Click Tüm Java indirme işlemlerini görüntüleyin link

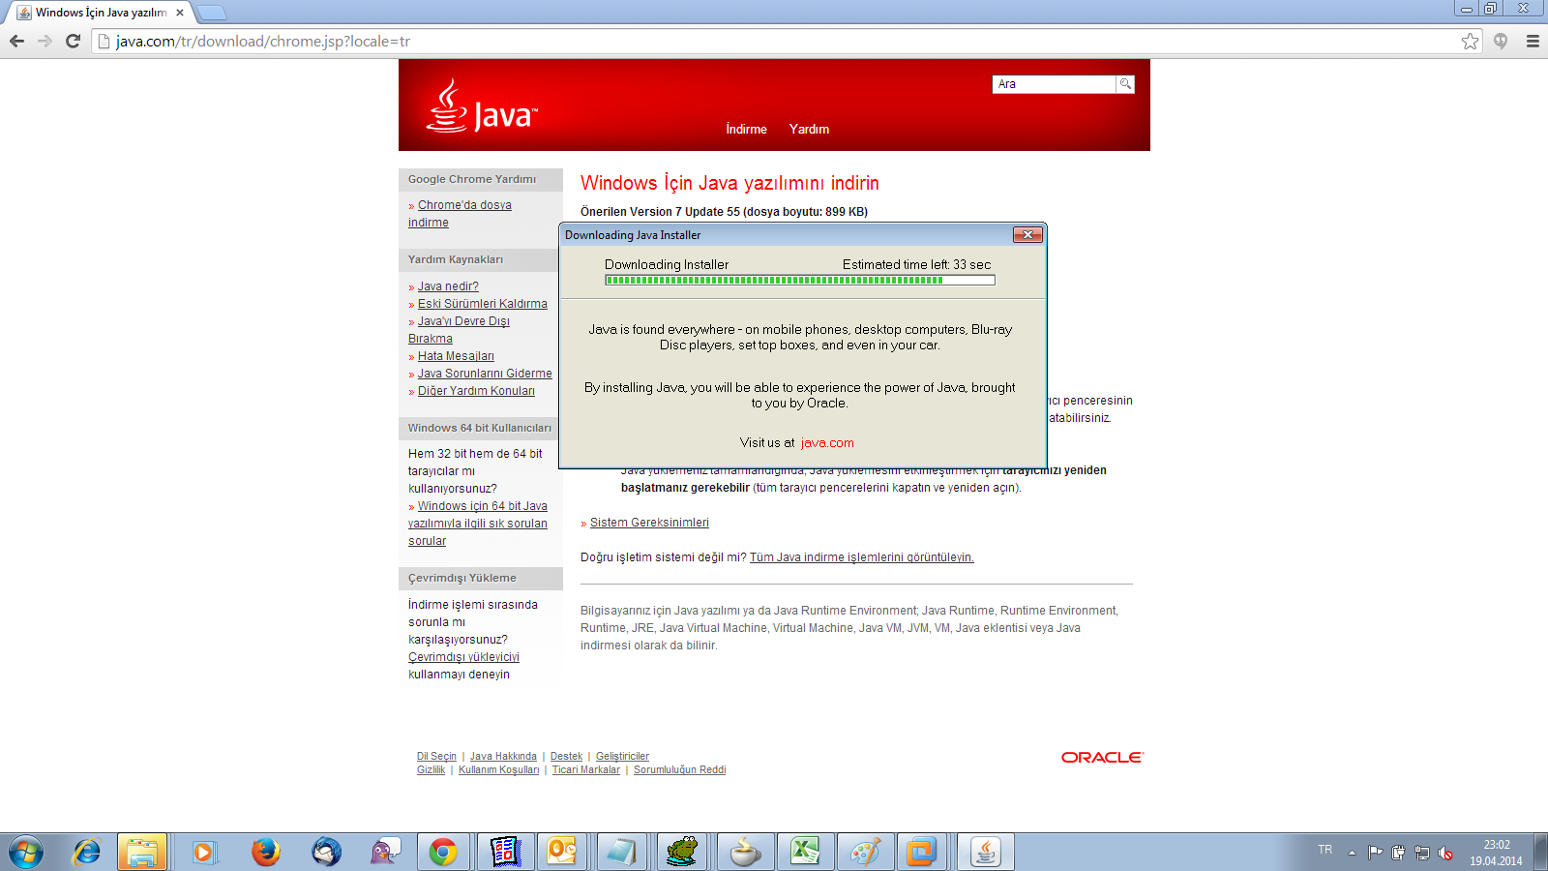tap(861, 557)
